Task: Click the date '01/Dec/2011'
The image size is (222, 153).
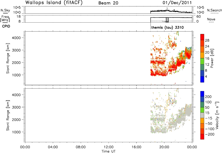Action: pyautogui.click(x=177, y=3)
